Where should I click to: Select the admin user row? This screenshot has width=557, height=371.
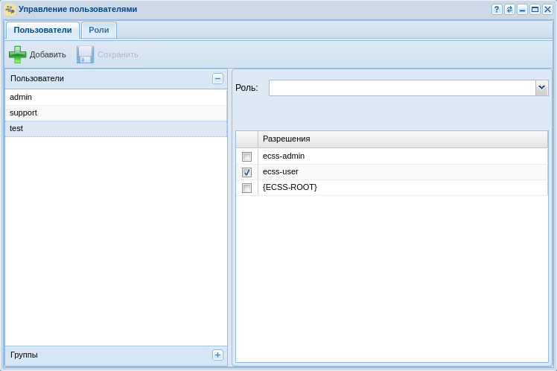(116, 97)
